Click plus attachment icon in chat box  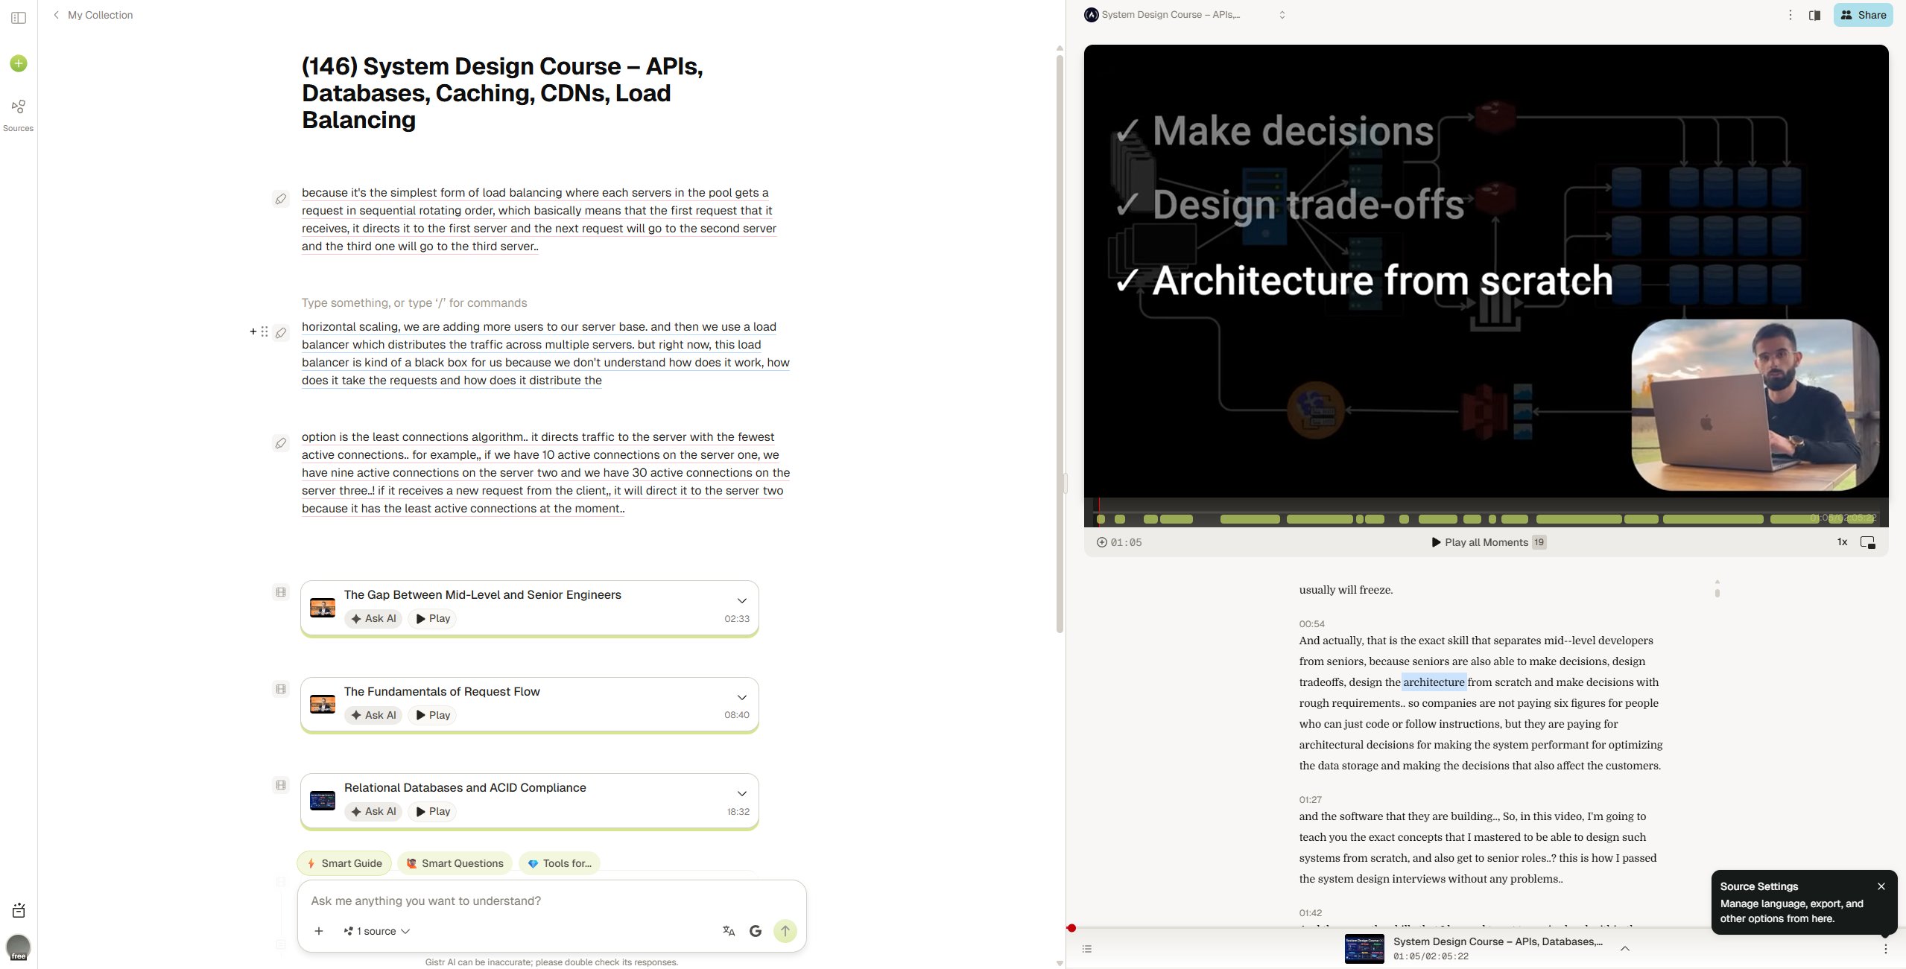pos(319,931)
